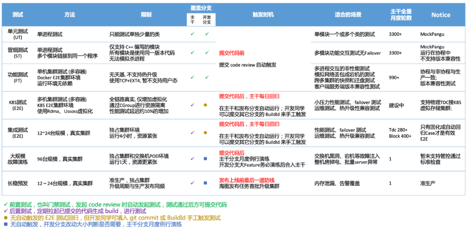Click the 性能测试延迟约10%的增加 text
This screenshot has height=229, width=468.
(x=140, y=111)
